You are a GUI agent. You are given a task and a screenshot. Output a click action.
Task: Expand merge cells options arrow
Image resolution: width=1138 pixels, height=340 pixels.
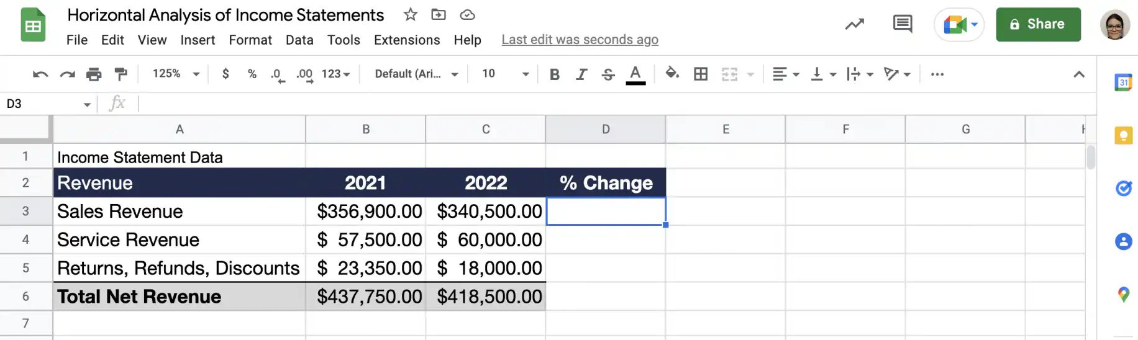click(750, 74)
